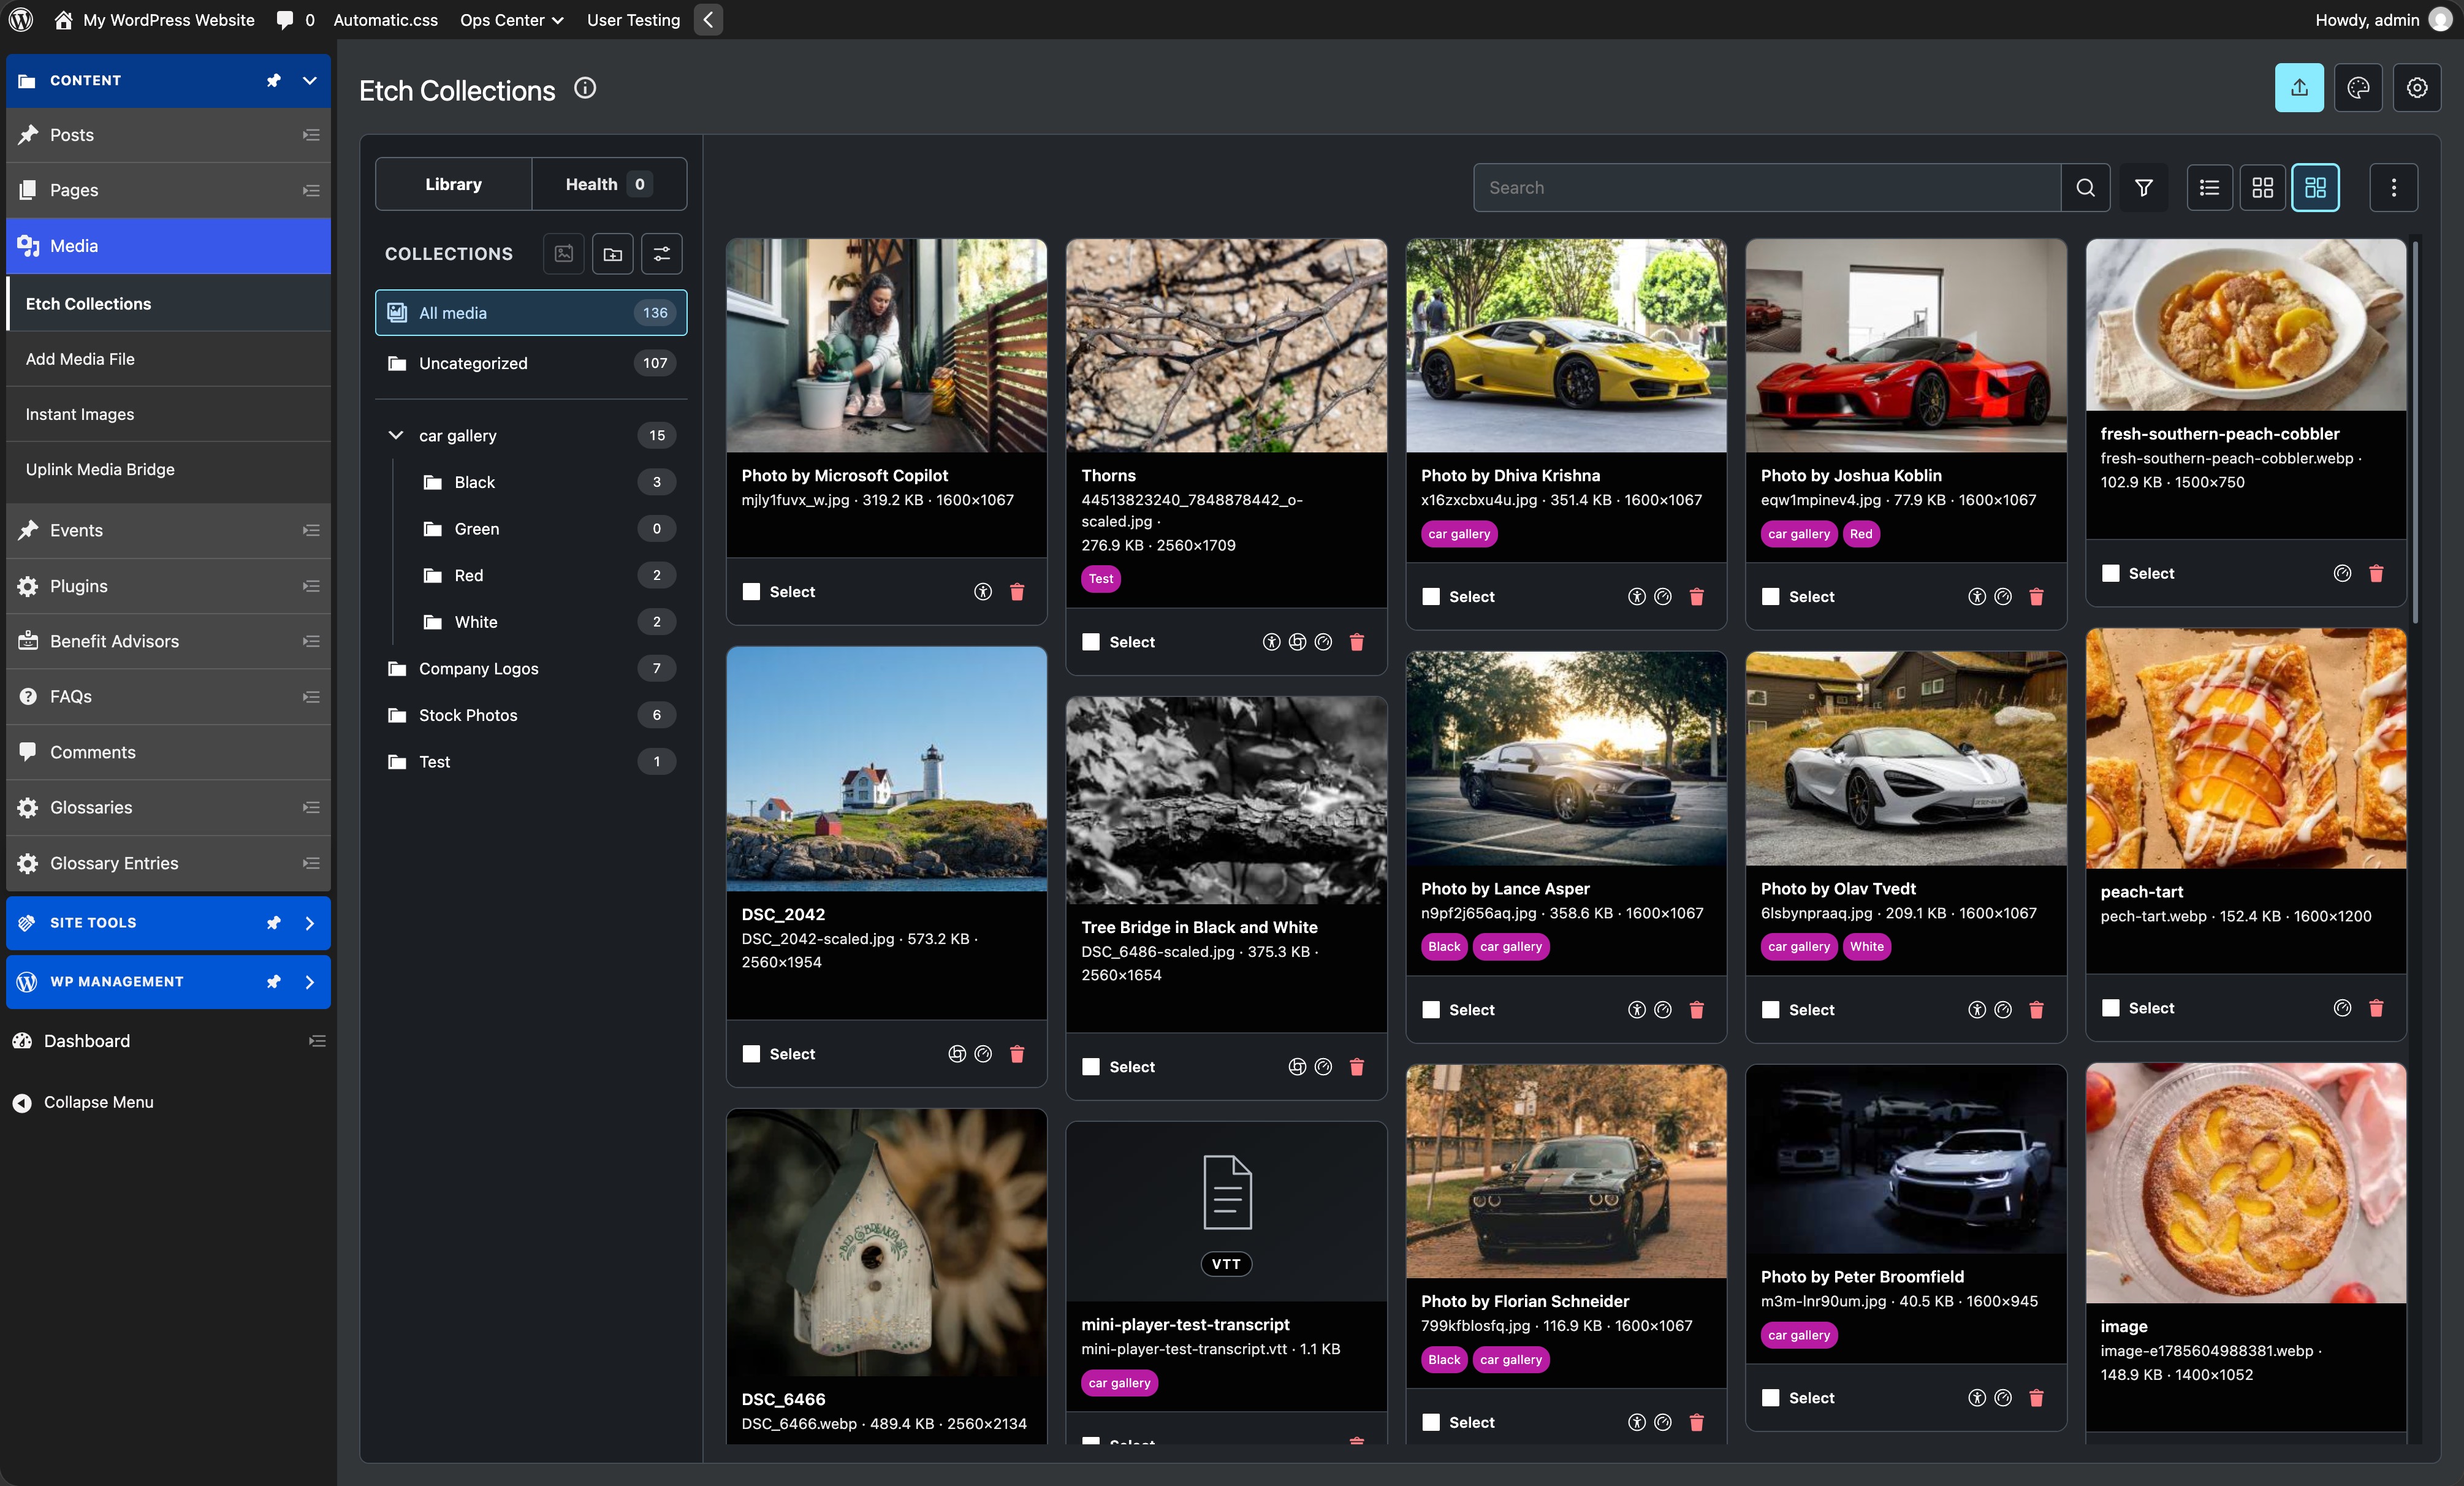Delete the Thorns image with trash icon
Viewport: 2464px width, 1486px height.
(x=1357, y=642)
